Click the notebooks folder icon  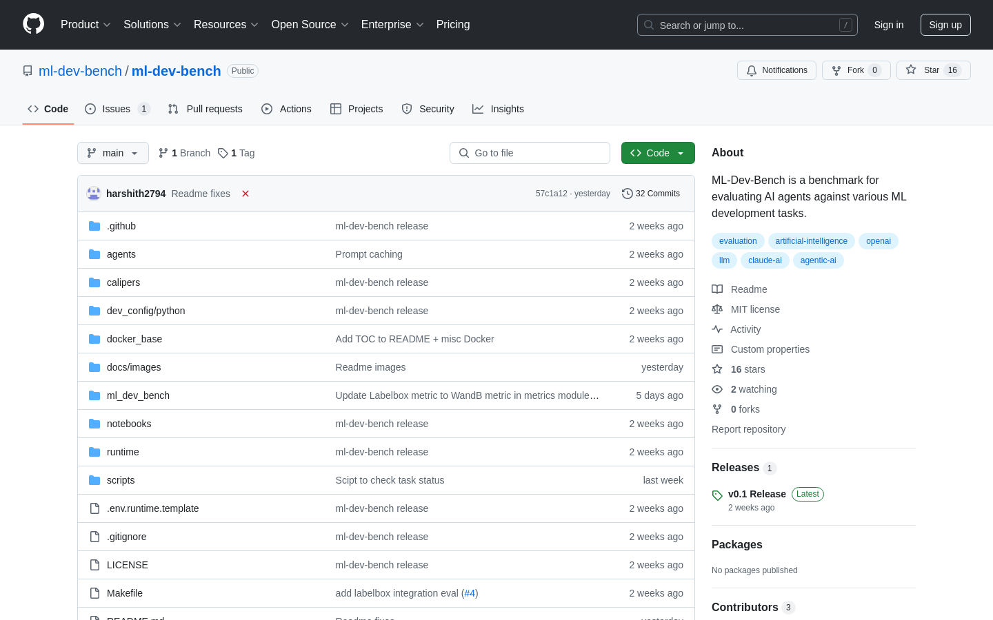pos(94,424)
